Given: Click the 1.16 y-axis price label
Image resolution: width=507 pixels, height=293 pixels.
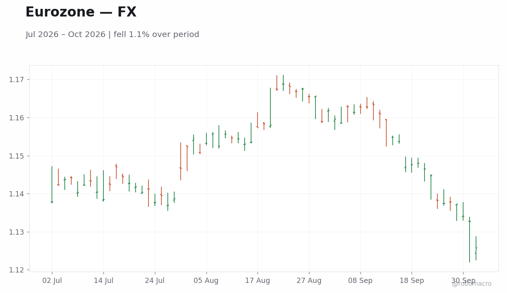Looking at the screenshot, I should click(x=16, y=118).
